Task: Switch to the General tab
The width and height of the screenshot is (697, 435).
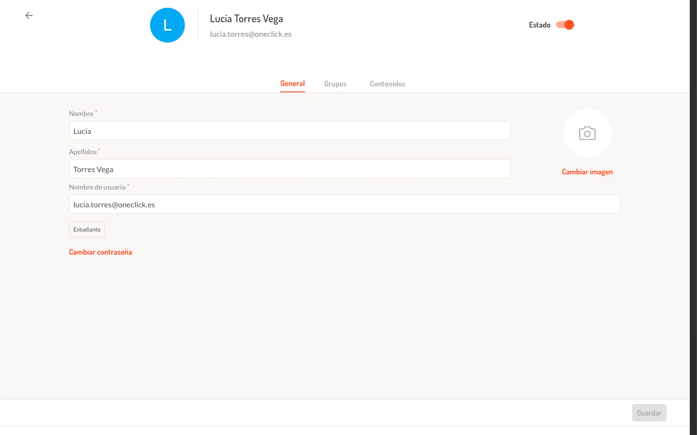Action: click(292, 84)
